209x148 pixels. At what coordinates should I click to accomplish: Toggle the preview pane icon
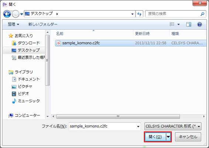(189, 24)
